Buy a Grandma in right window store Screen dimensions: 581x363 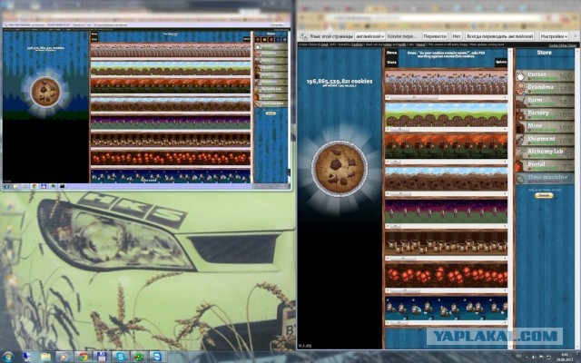pos(545,89)
